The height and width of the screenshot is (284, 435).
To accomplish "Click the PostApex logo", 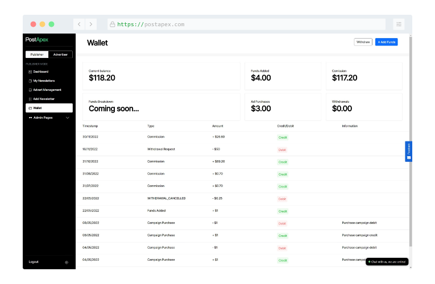I will click(38, 40).
